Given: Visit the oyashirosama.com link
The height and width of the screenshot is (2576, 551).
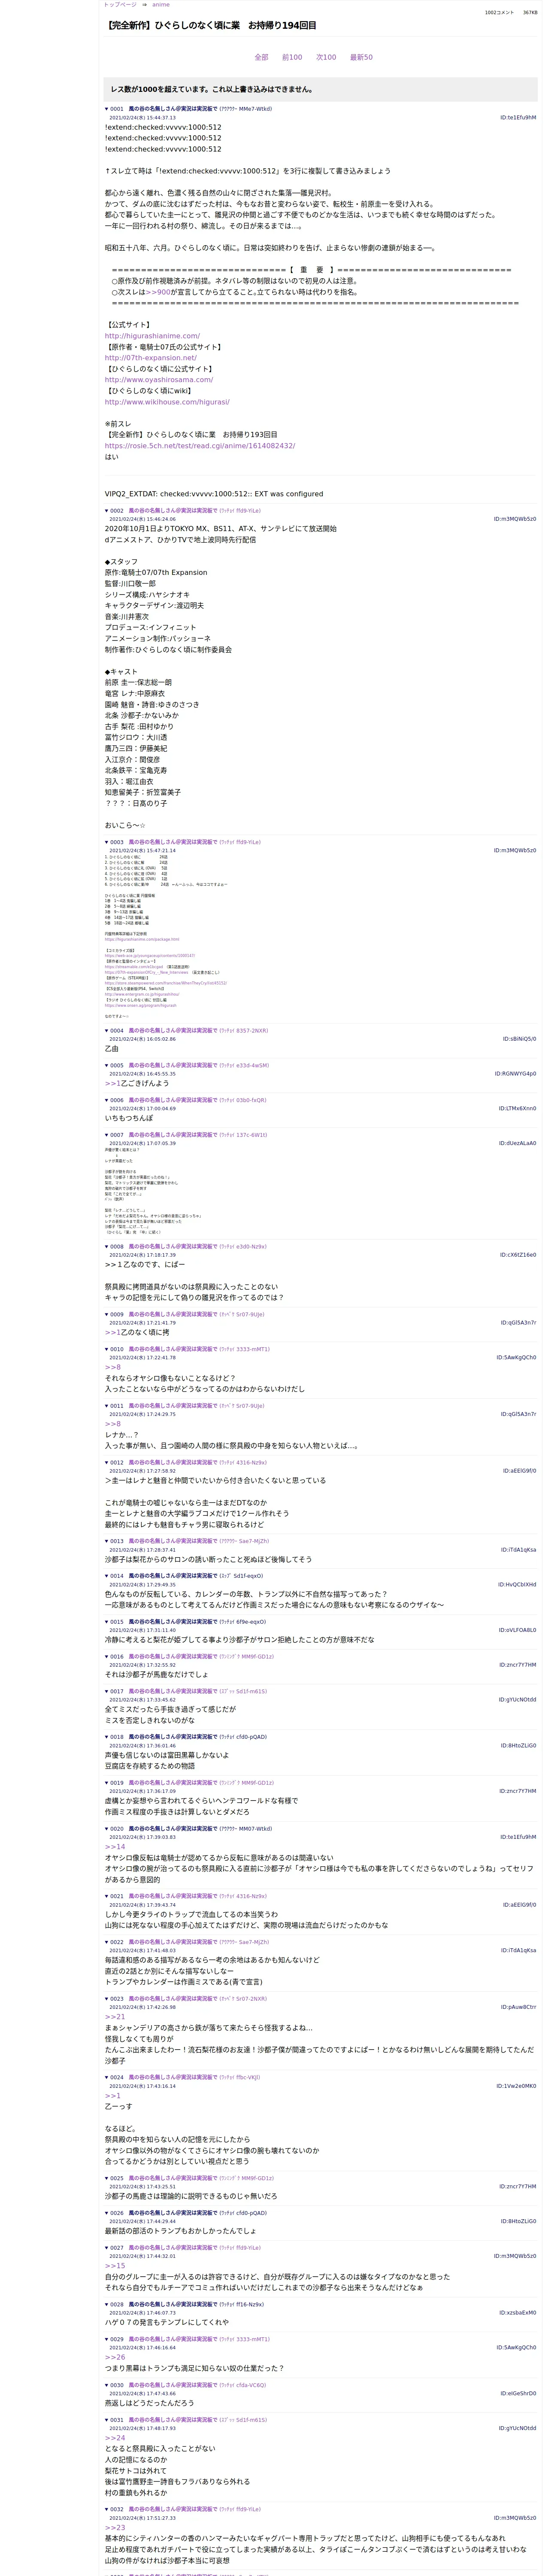Looking at the screenshot, I should [159, 380].
